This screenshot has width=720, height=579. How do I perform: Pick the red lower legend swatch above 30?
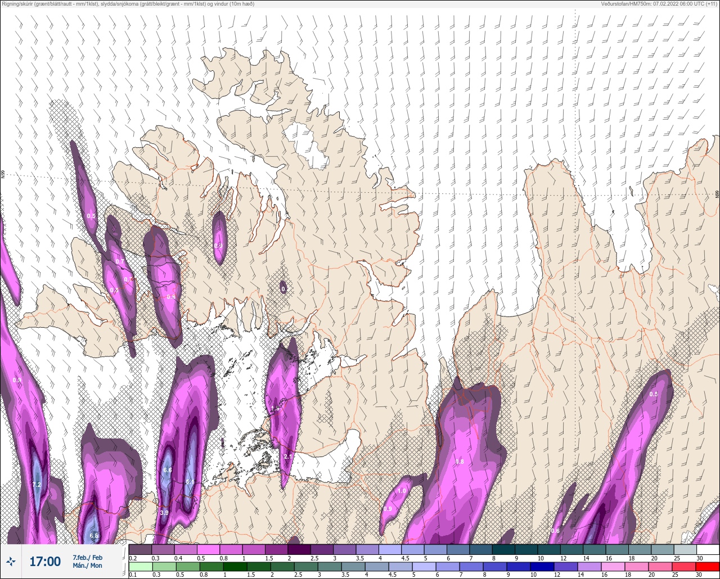tap(708, 567)
